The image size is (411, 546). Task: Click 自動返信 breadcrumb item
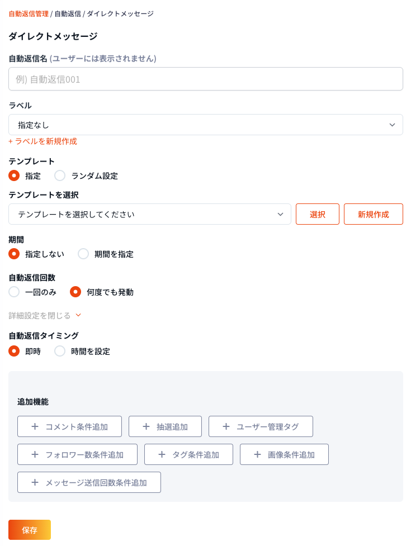coord(67,13)
